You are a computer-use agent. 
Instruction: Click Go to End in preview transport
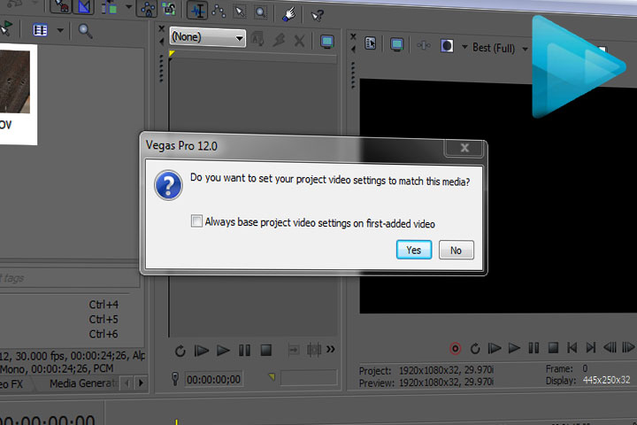(591, 348)
